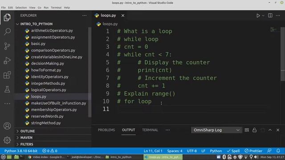
Task: Select Python 3.8.10 64-bit interpreter
Action: coord(21,151)
